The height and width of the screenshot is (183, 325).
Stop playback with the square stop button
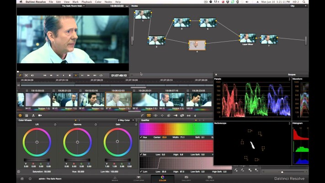tap(69, 75)
